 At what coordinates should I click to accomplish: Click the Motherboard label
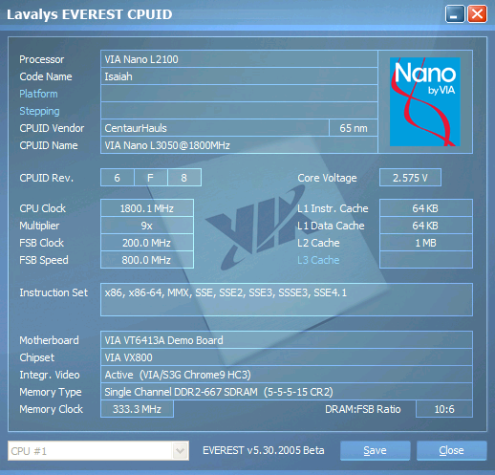point(49,340)
